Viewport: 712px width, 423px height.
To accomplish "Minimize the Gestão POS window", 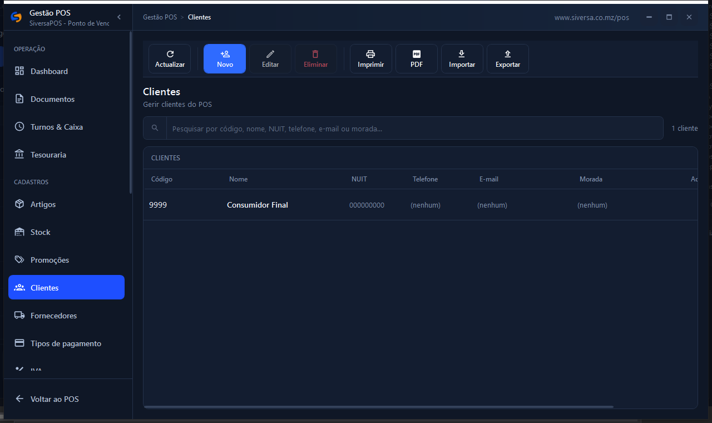I will click(x=649, y=17).
